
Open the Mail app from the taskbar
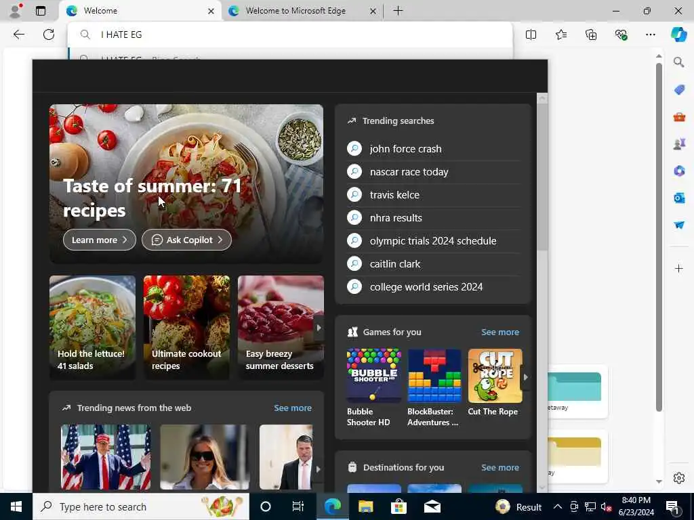(432, 506)
